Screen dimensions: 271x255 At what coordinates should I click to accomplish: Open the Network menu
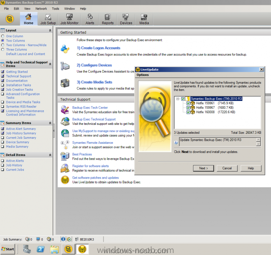[x=41, y=9]
